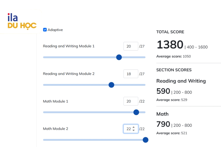This screenshot has height=147, width=221.
Task: Select the Math section score 790
Action: pyautogui.click(x=163, y=124)
